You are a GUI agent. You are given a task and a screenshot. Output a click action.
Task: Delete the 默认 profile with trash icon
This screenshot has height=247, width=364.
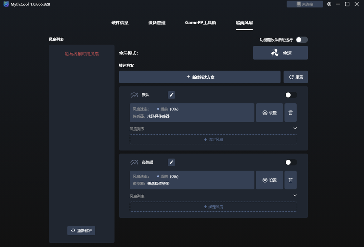pos(291,113)
